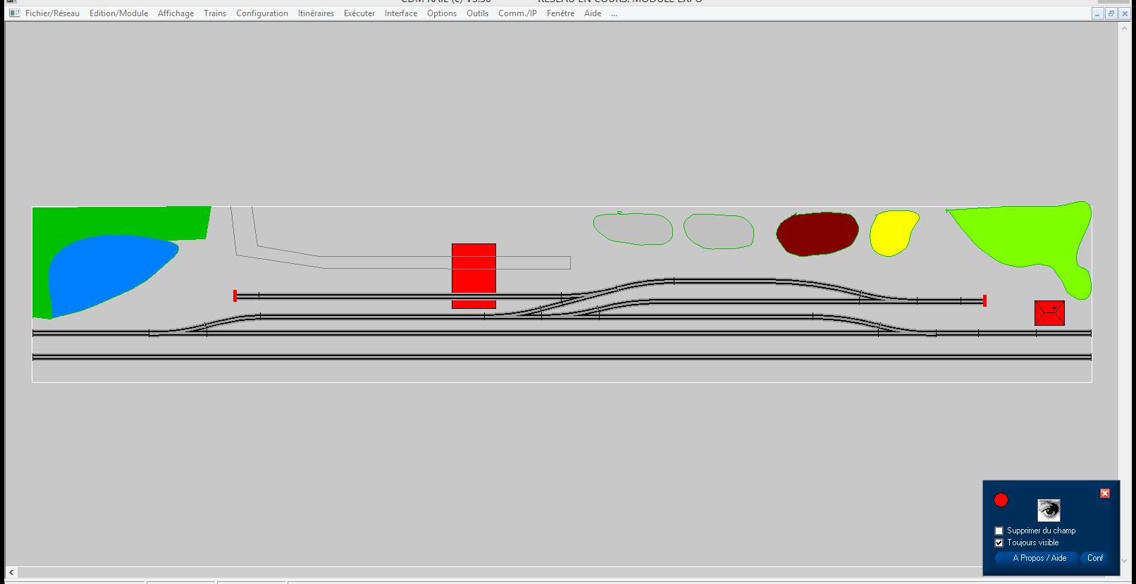Open the Options menu

442,13
